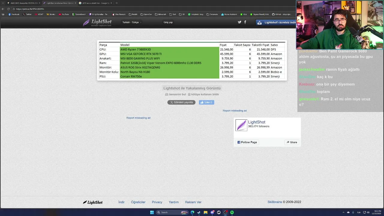
Task: Click Lightshot'ı ücretsiz indir download button
Action: tap(276, 22)
